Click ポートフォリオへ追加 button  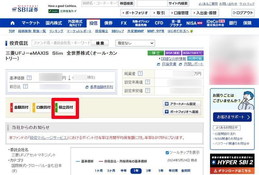pos(182,112)
